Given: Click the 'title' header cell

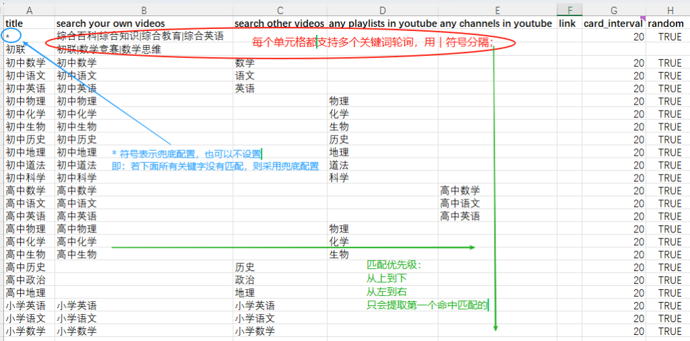Looking at the screenshot, I should click(30, 24).
